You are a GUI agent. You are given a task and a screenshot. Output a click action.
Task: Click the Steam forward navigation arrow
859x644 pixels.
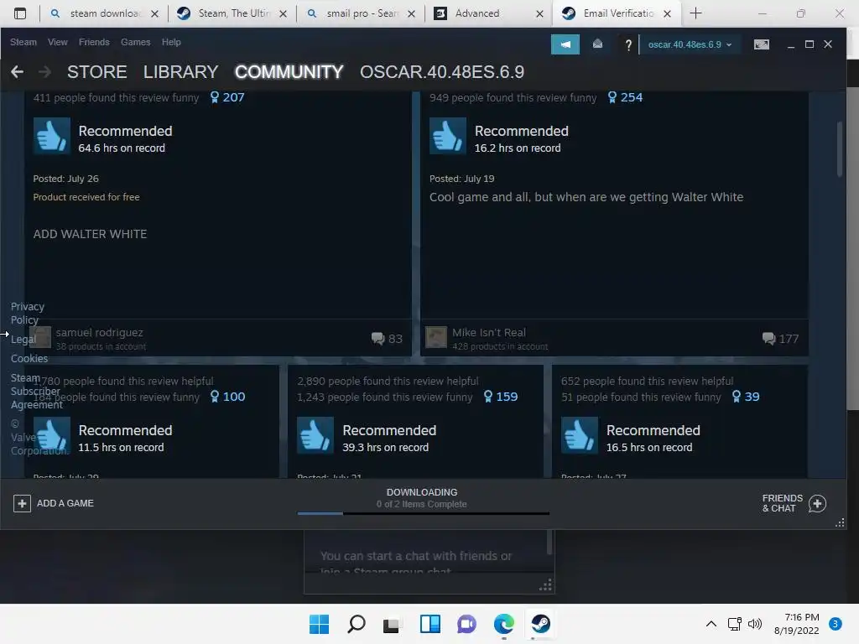click(45, 72)
